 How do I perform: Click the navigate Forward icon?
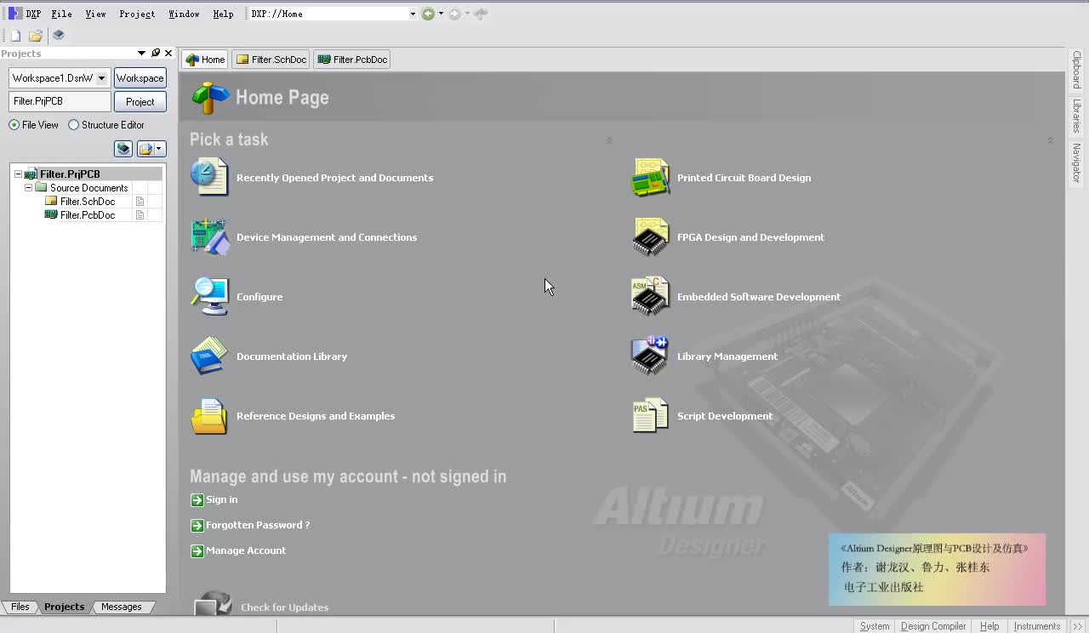pos(454,14)
